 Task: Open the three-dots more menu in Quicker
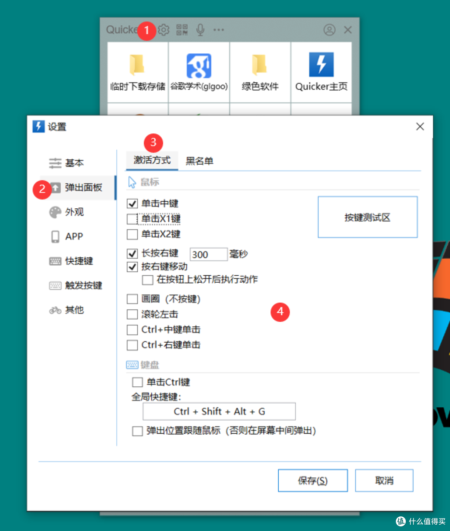(219, 30)
